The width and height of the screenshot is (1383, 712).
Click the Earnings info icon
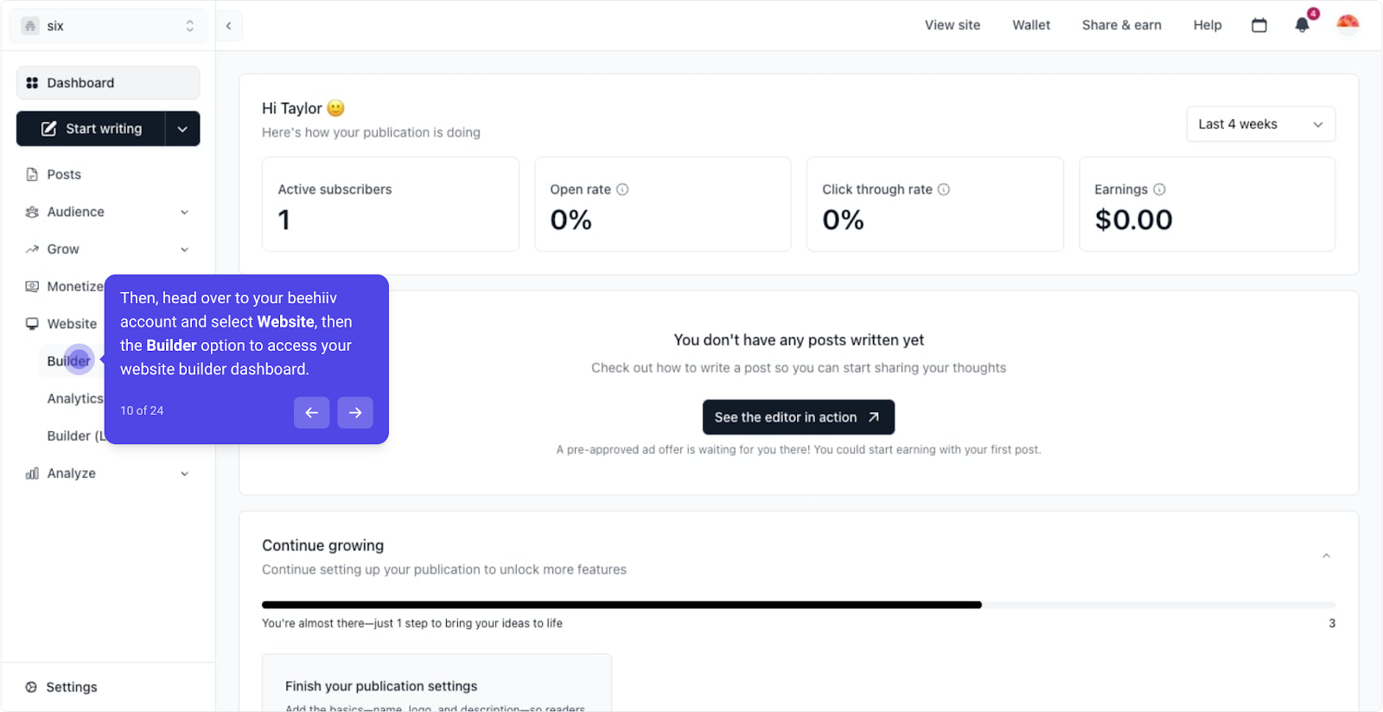pyautogui.click(x=1159, y=189)
